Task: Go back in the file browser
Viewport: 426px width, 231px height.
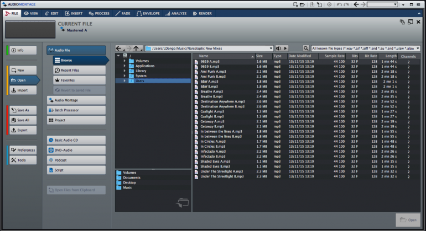Action: click(119, 48)
